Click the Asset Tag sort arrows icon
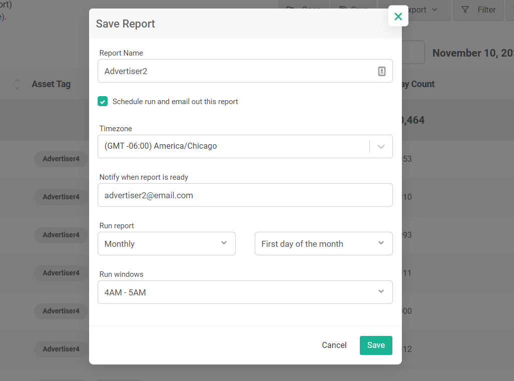 coord(18,84)
